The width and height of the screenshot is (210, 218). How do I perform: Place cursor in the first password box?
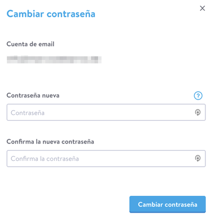tap(106, 112)
